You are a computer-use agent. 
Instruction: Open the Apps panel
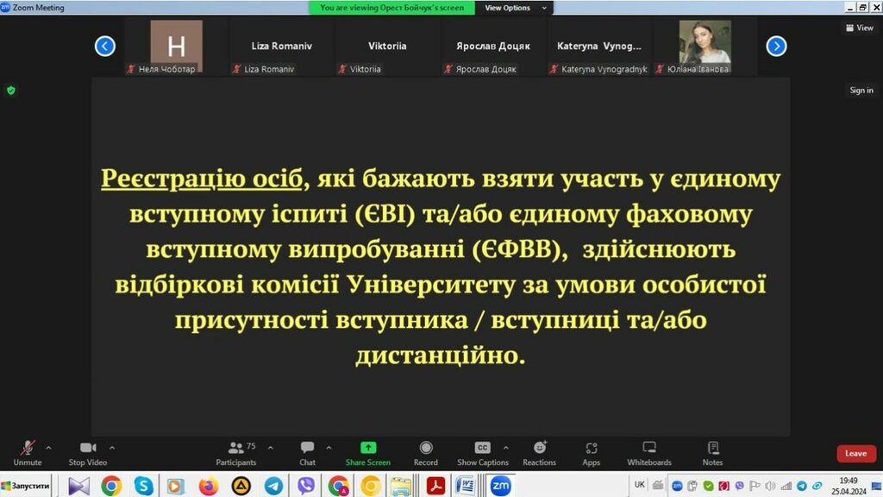pyautogui.click(x=592, y=451)
